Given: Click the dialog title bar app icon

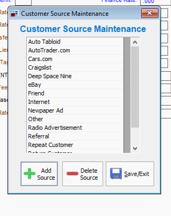Looking at the screenshot, I should click(x=14, y=13).
